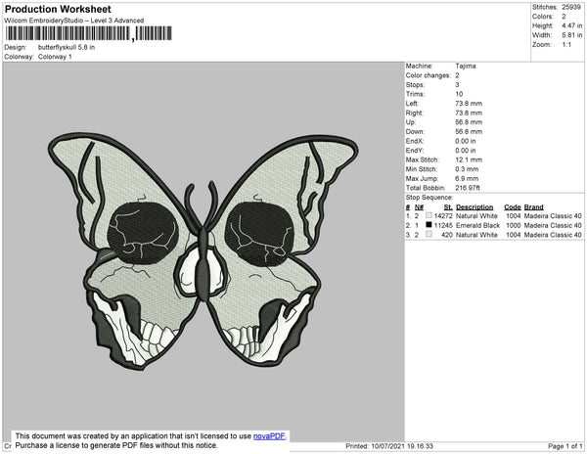Click 'Wilcom EmbroideryStudio – Level 3 Advanced' text
The image size is (587, 454).
pos(74,21)
